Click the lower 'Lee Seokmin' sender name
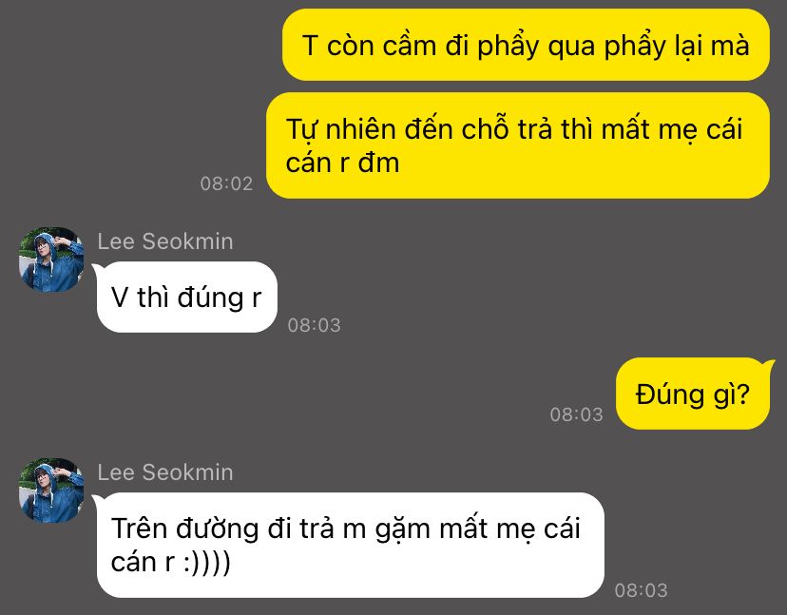This screenshot has width=787, height=615. pos(165,472)
